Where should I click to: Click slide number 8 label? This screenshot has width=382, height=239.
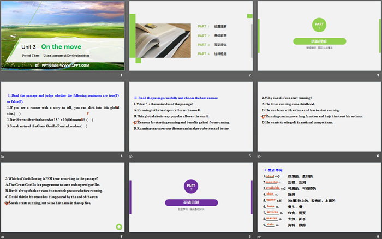(250, 237)
